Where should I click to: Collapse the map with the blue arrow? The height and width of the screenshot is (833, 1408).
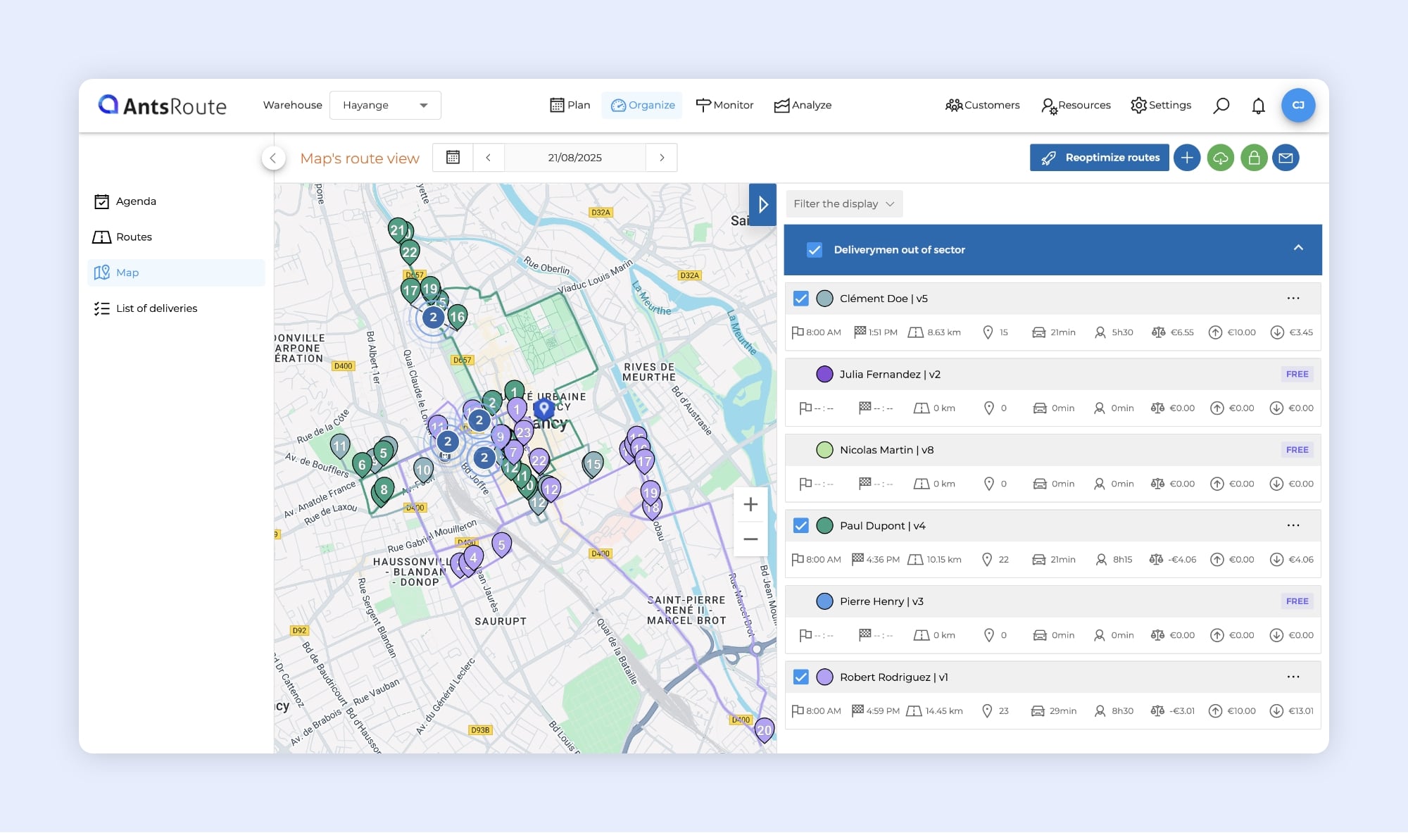click(x=762, y=205)
